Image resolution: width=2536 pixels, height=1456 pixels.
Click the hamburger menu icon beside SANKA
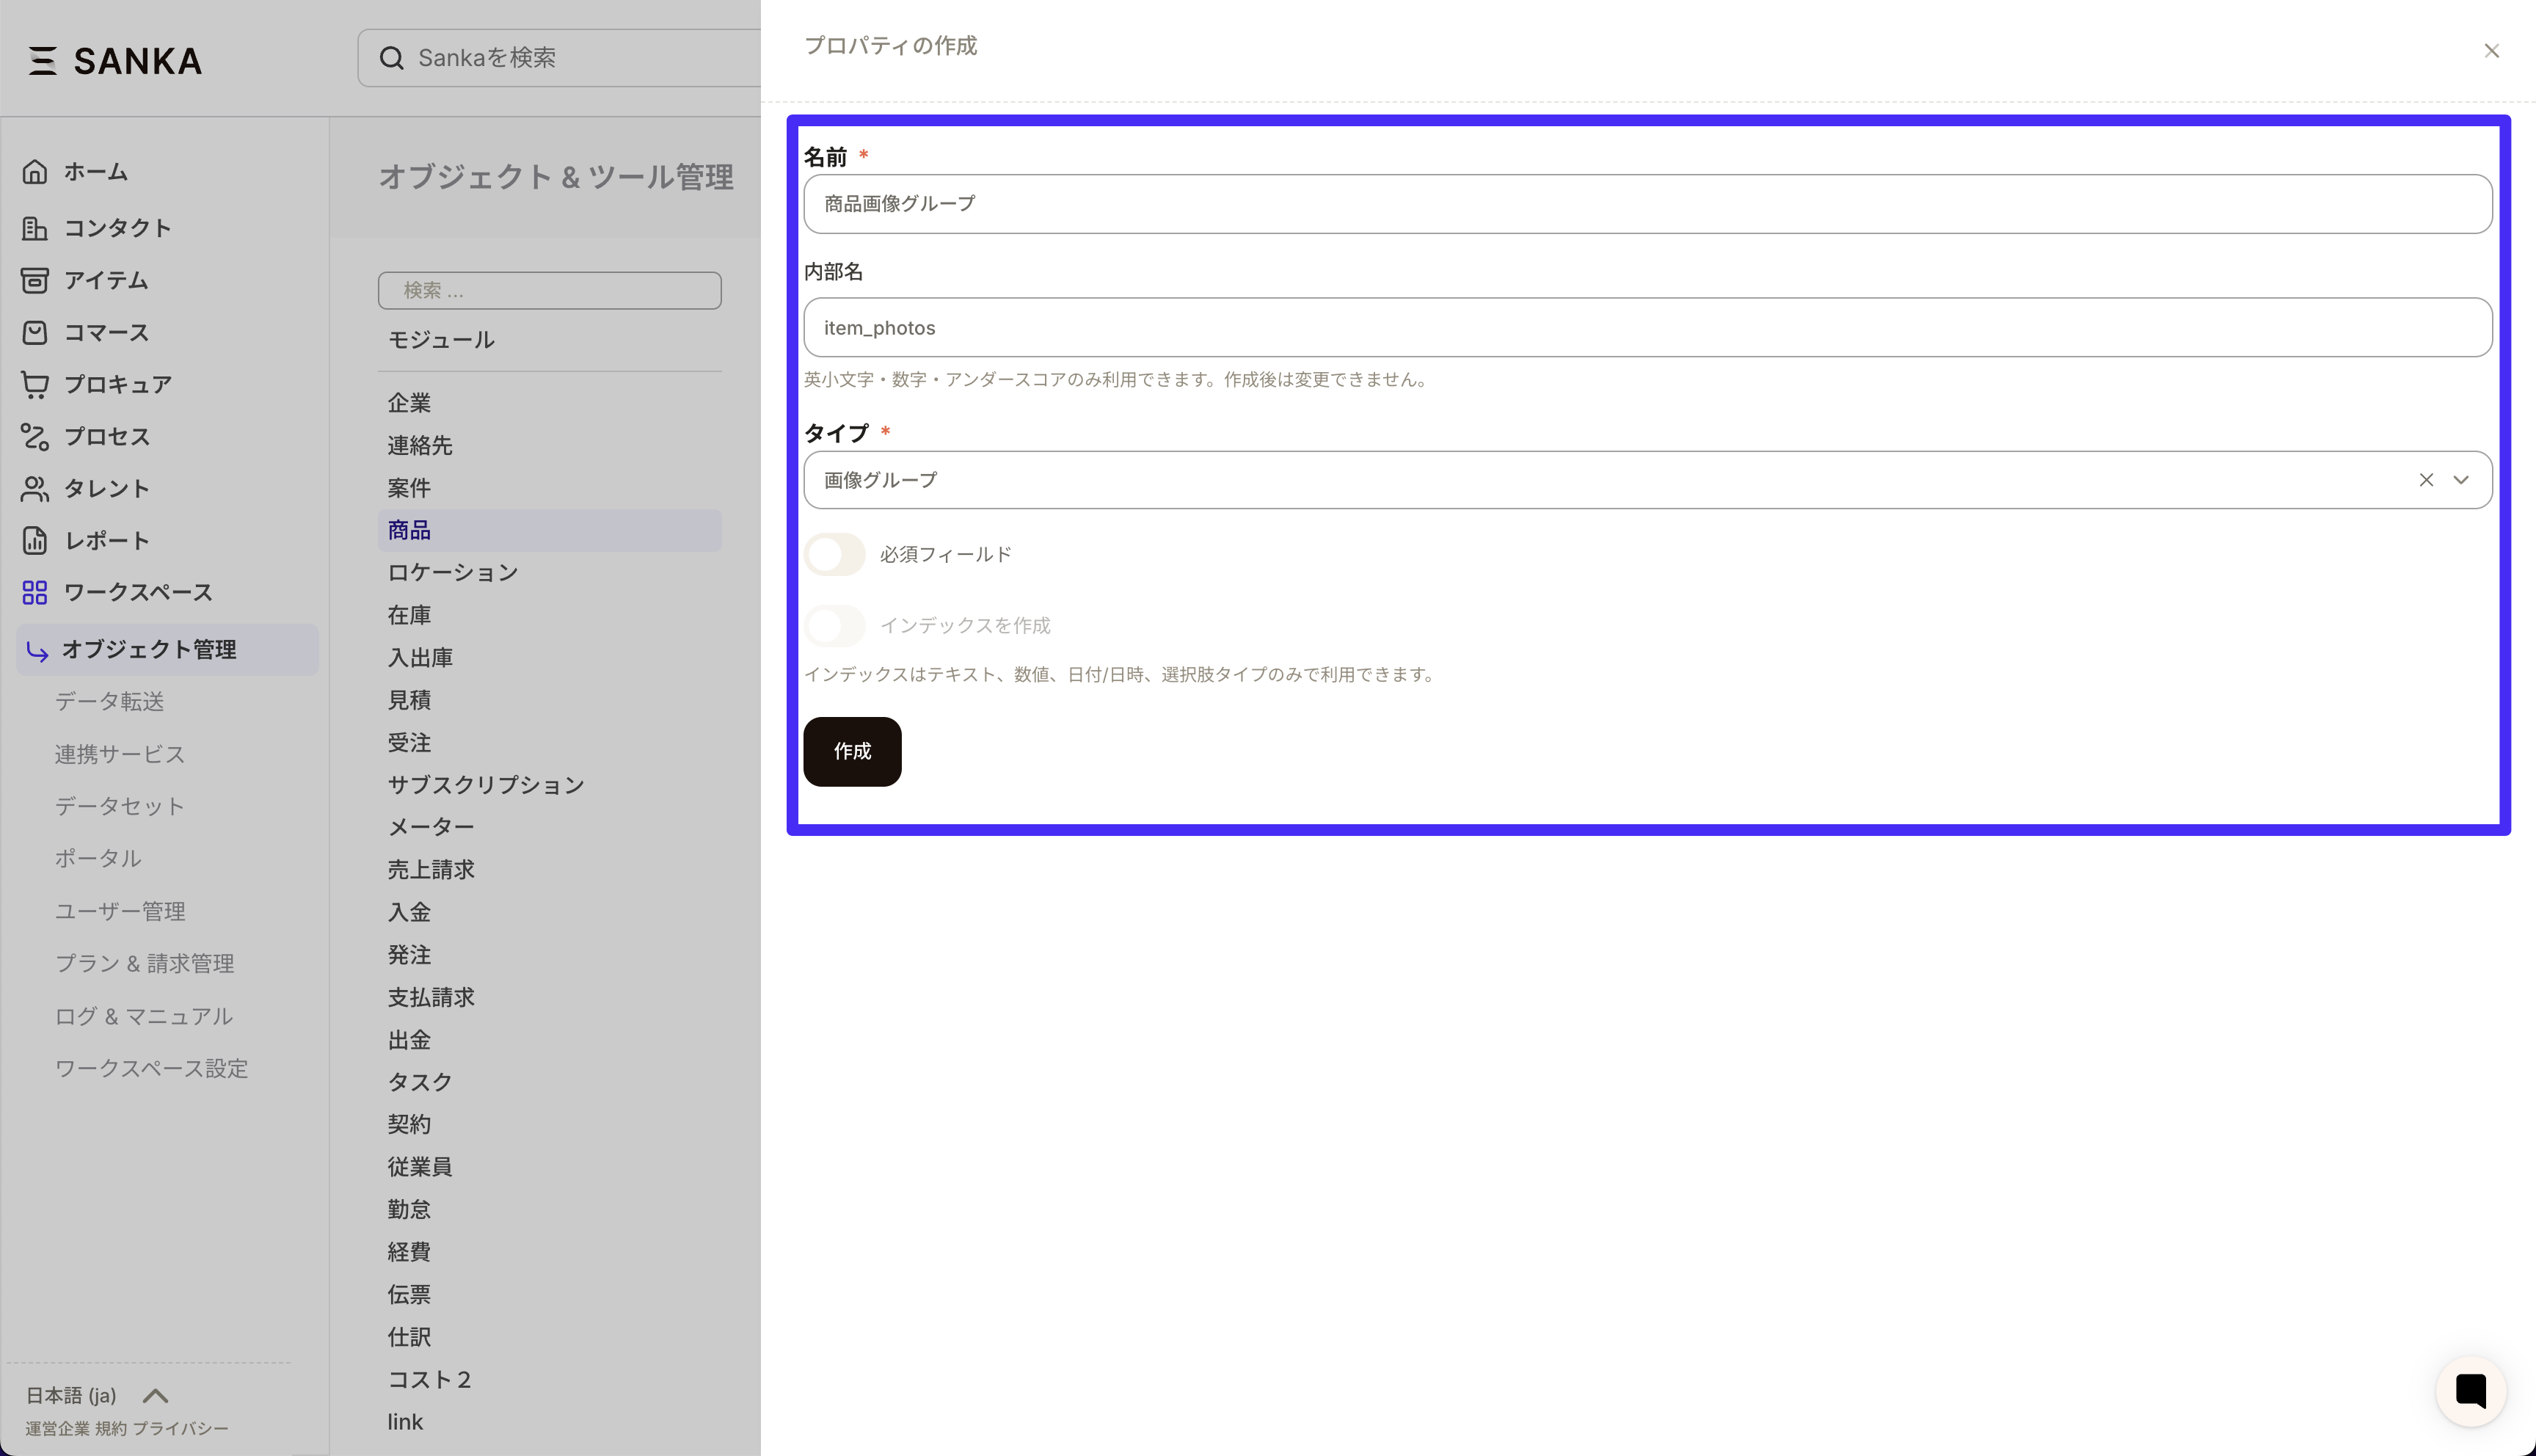click(42, 61)
